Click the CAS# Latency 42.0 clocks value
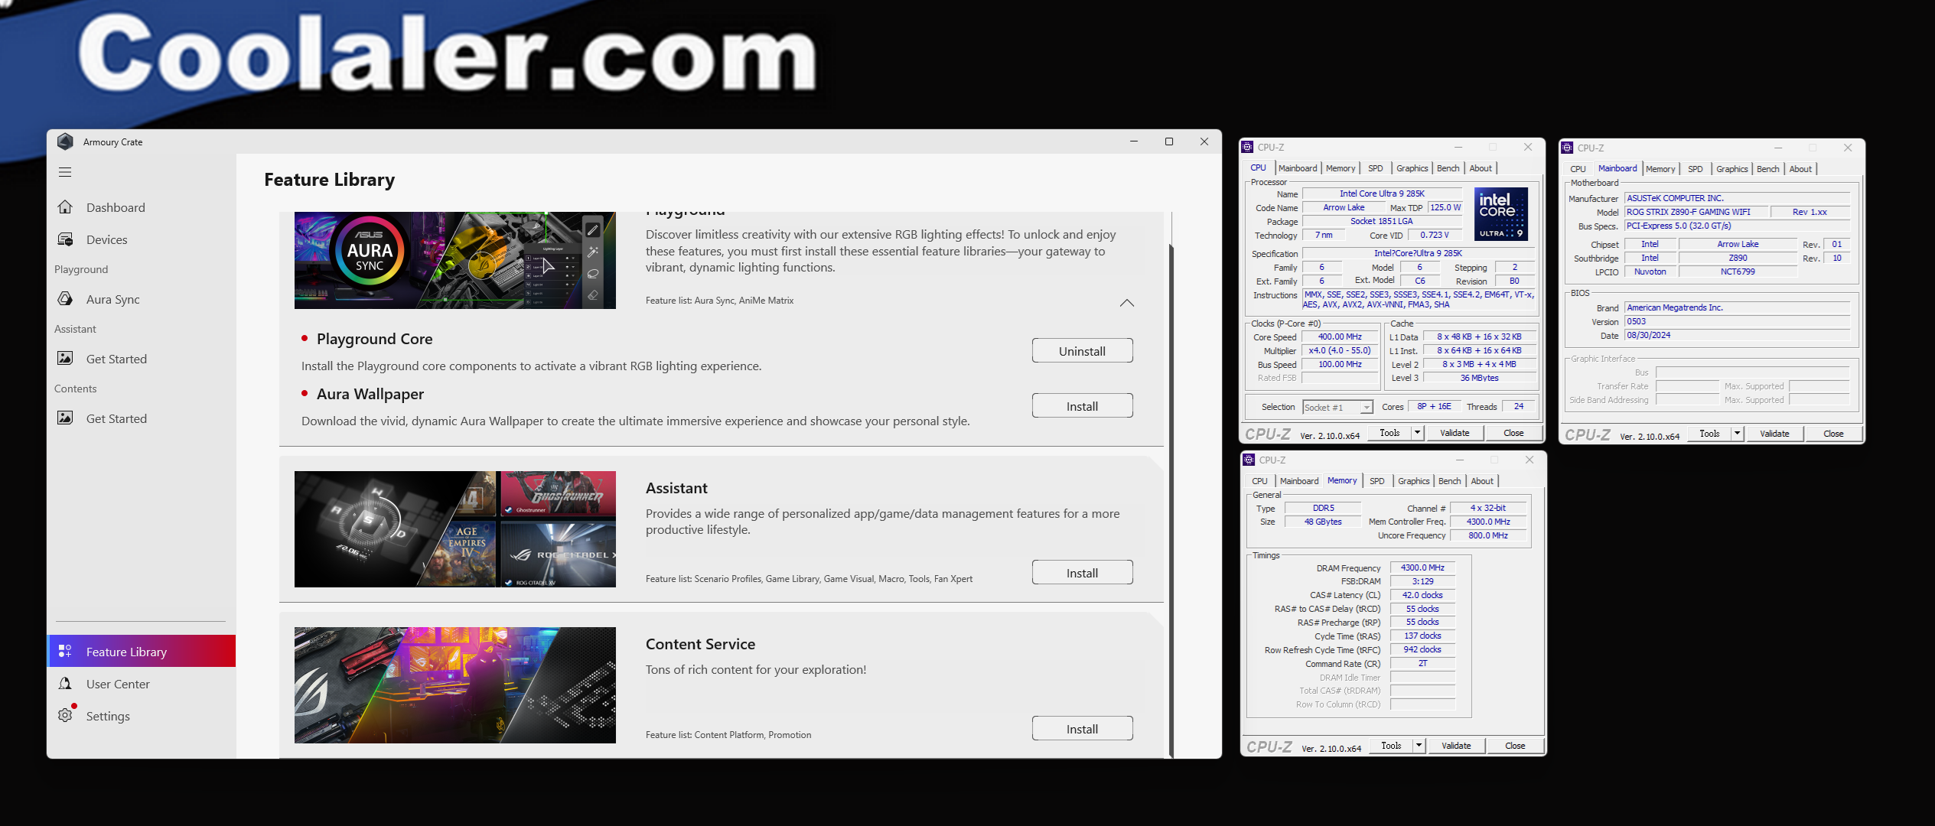Screen dimensions: 1935x826 1422,595
